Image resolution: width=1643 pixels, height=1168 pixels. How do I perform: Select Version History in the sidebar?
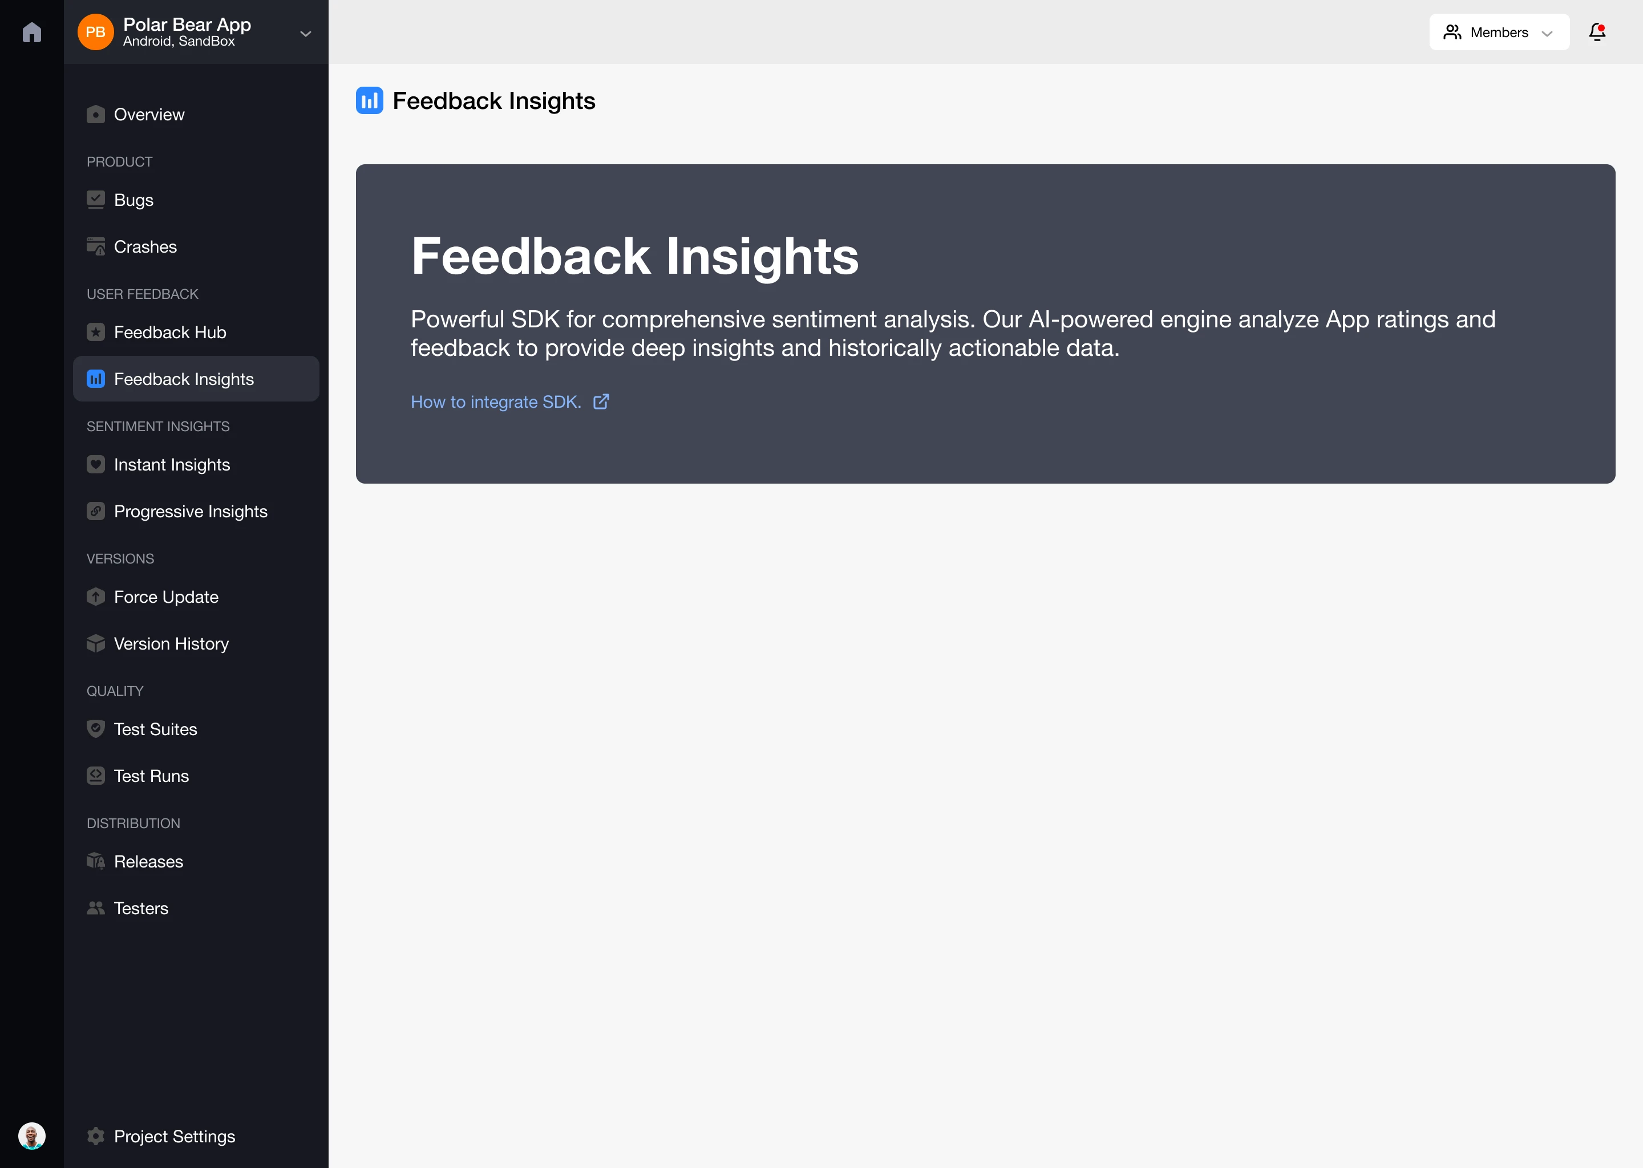point(171,644)
